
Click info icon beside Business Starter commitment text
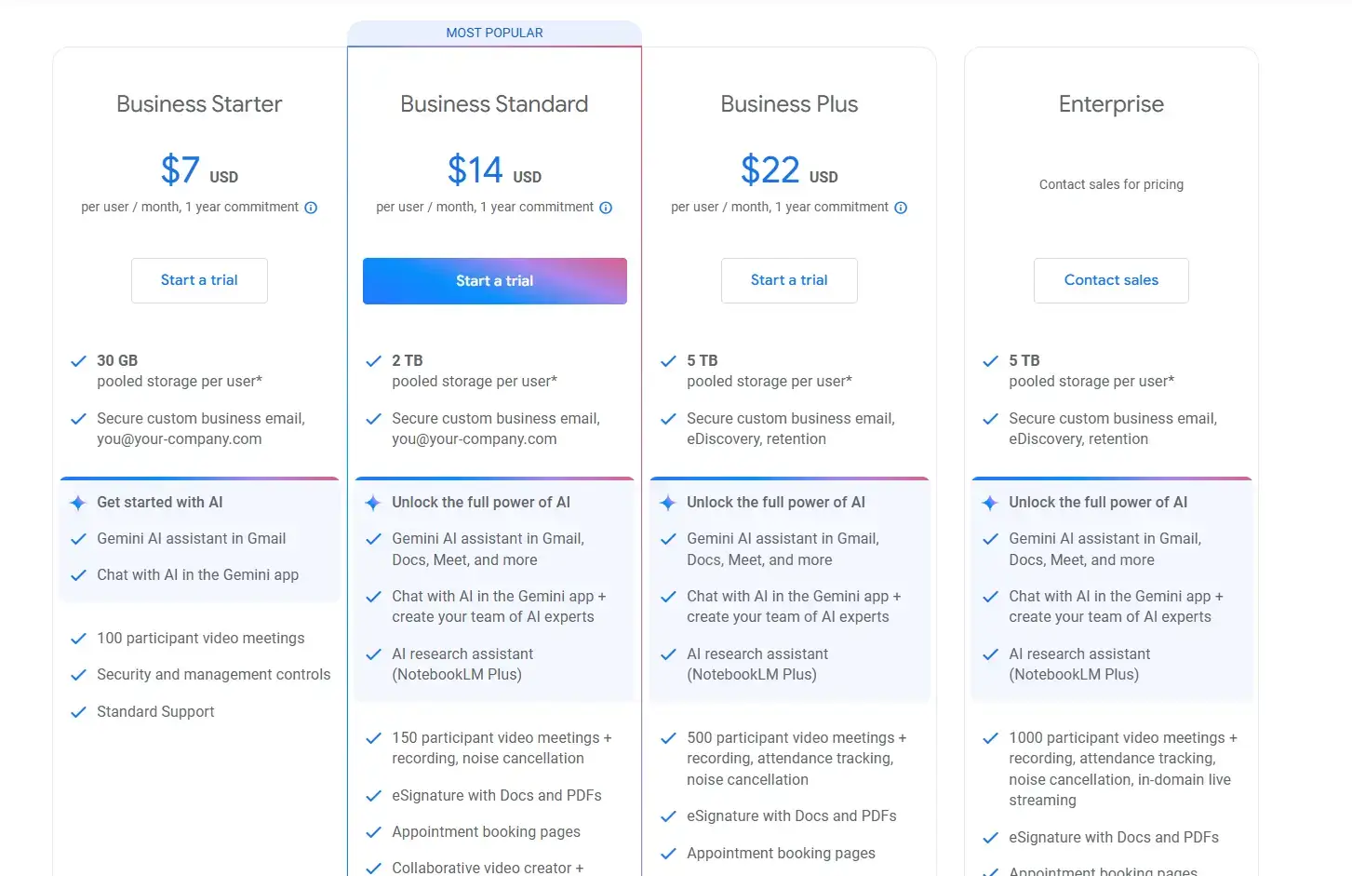click(x=311, y=208)
